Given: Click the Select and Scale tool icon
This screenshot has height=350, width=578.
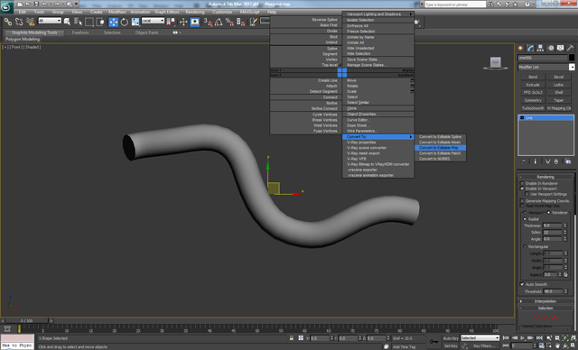Looking at the screenshot, I should [135, 22].
